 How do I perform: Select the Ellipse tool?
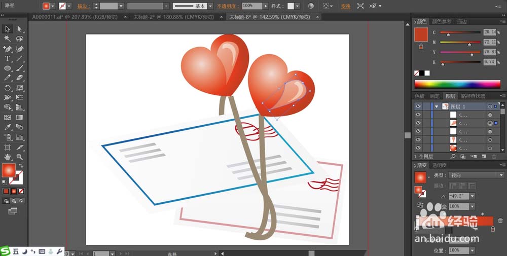click(x=7, y=68)
